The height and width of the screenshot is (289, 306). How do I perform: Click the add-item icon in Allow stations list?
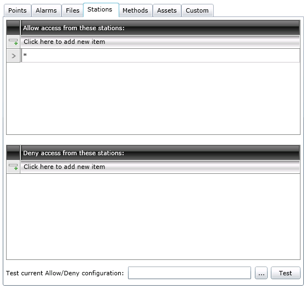(13, 42)
